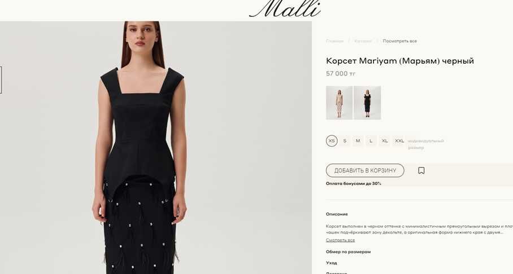View the beige outfit color thumbnail
Image resolution: width=513 pixels, height=274 pixels.
340,103
